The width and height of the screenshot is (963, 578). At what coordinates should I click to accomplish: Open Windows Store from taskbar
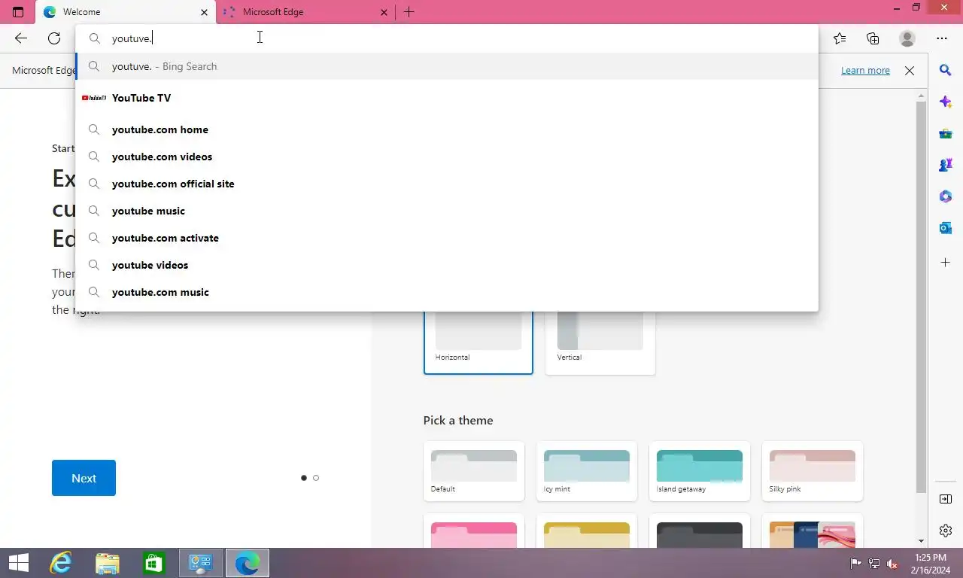[x=154, y=563]
